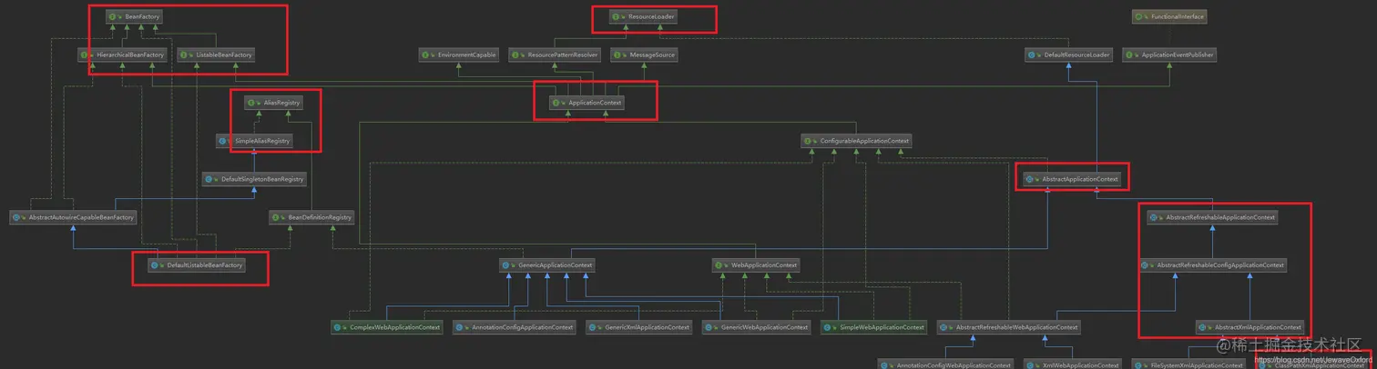Select the GenericApplicationContext class icon
The height and width of the screenshot is (369, 1377).
click(x=506, y=265)
